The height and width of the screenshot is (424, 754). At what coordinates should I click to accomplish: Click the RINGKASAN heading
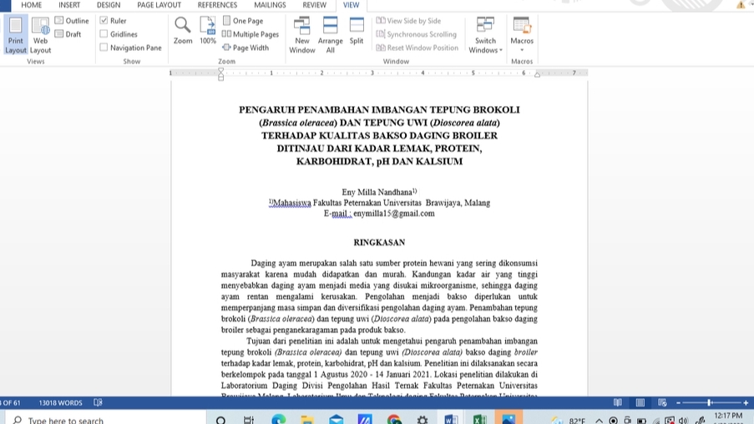(x=379, y=242)
